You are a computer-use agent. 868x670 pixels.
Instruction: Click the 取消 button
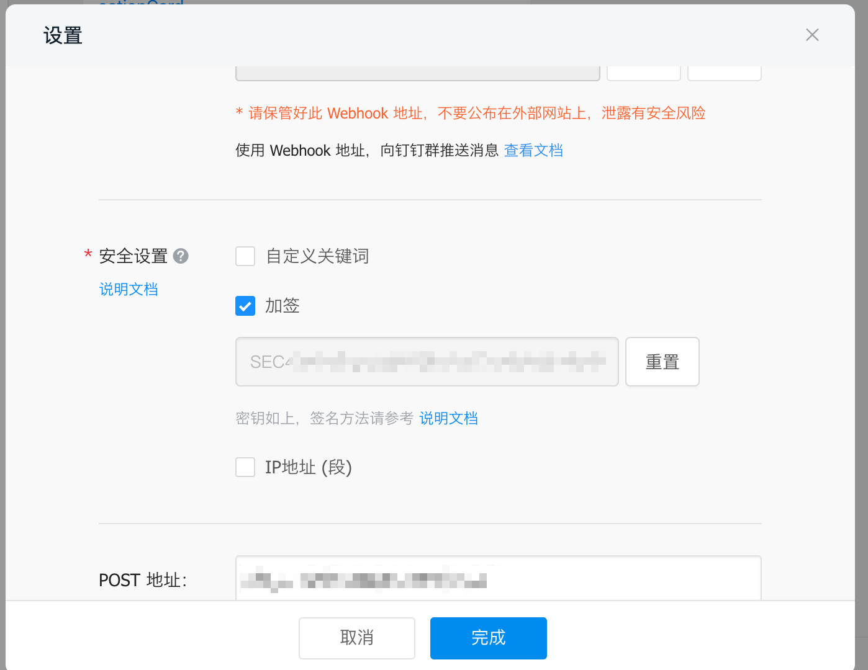pyautogui.click(x=356, y=638)
